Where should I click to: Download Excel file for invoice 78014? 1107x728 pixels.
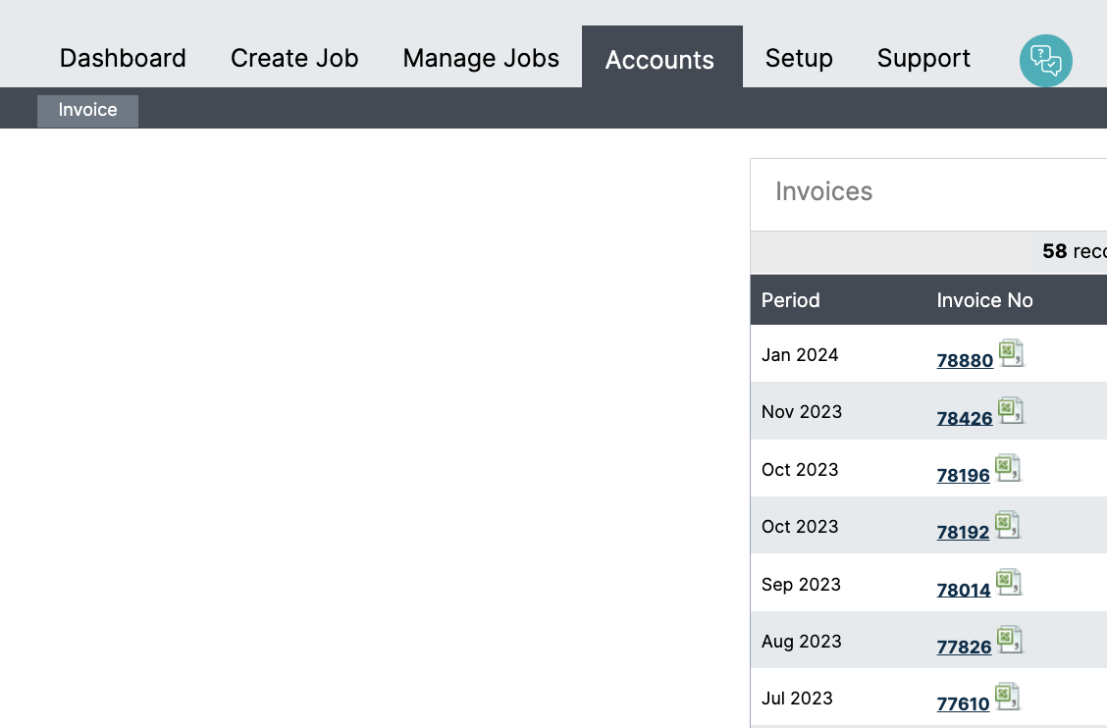coord(1009,582)
